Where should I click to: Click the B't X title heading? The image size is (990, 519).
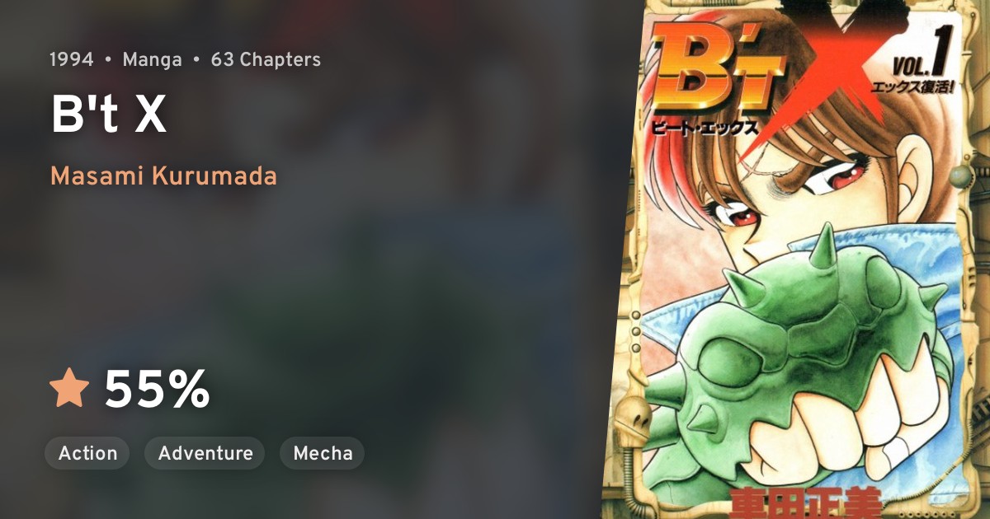click(x=109, y=115)
